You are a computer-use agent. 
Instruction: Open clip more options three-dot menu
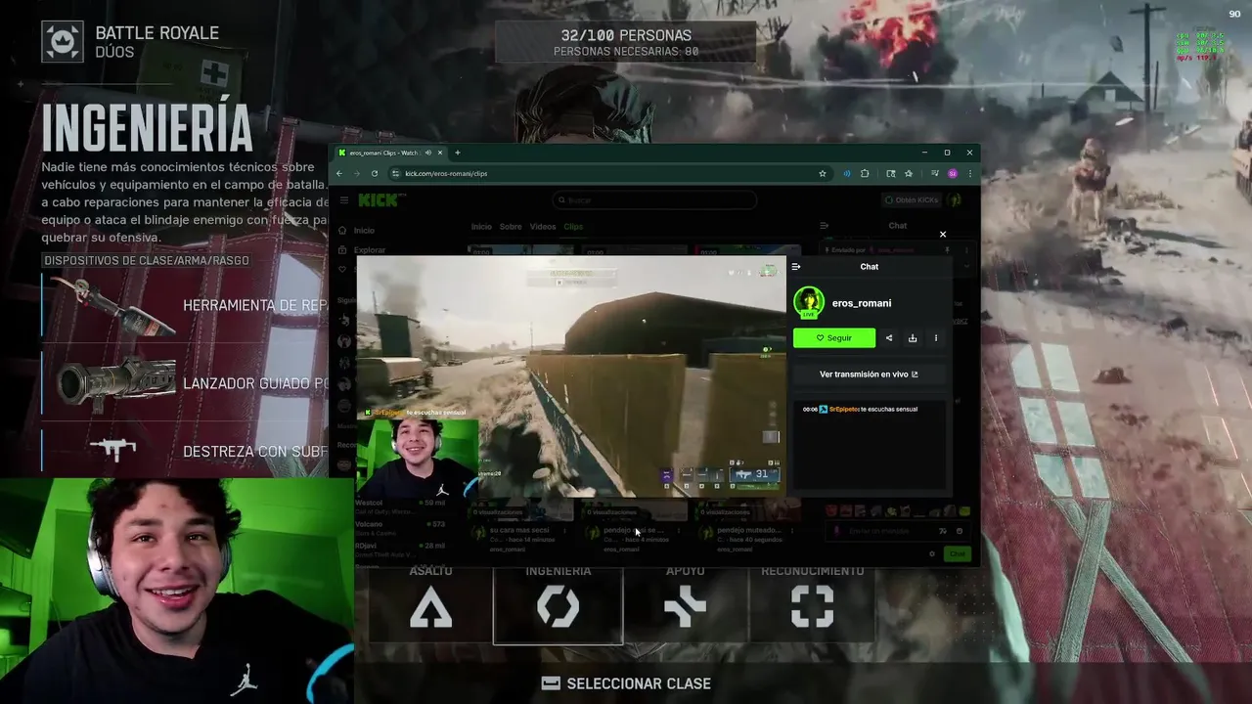[936, 338]
